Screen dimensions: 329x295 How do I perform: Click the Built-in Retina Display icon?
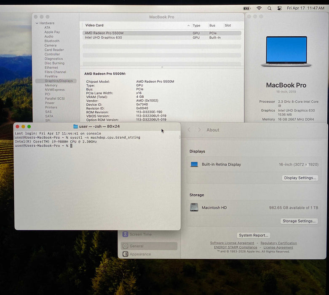(x=194, y=164)
